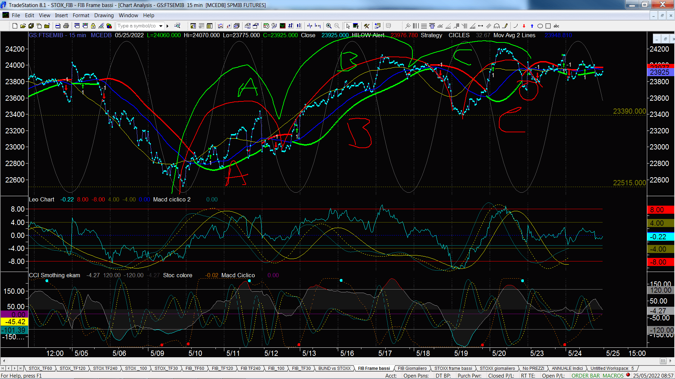
Task: Select the horizontal lines drawing tool
Action: click(x=424, y=26)
